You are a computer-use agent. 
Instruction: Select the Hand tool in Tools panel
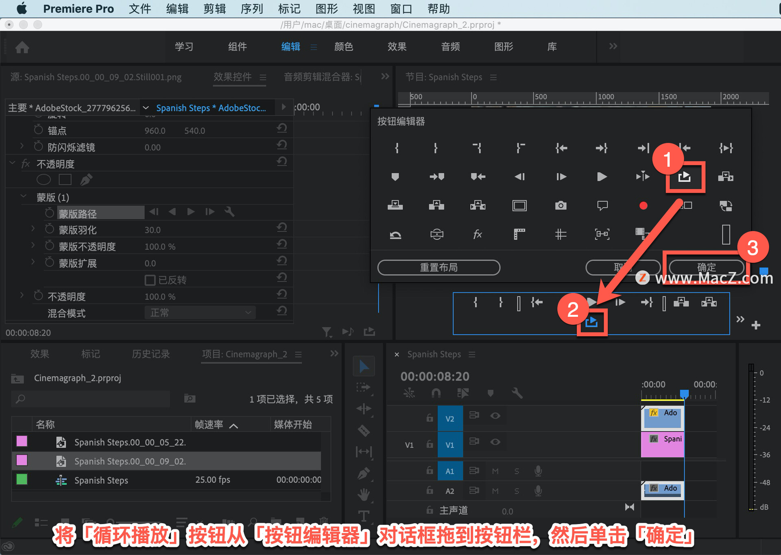point(364,494)
